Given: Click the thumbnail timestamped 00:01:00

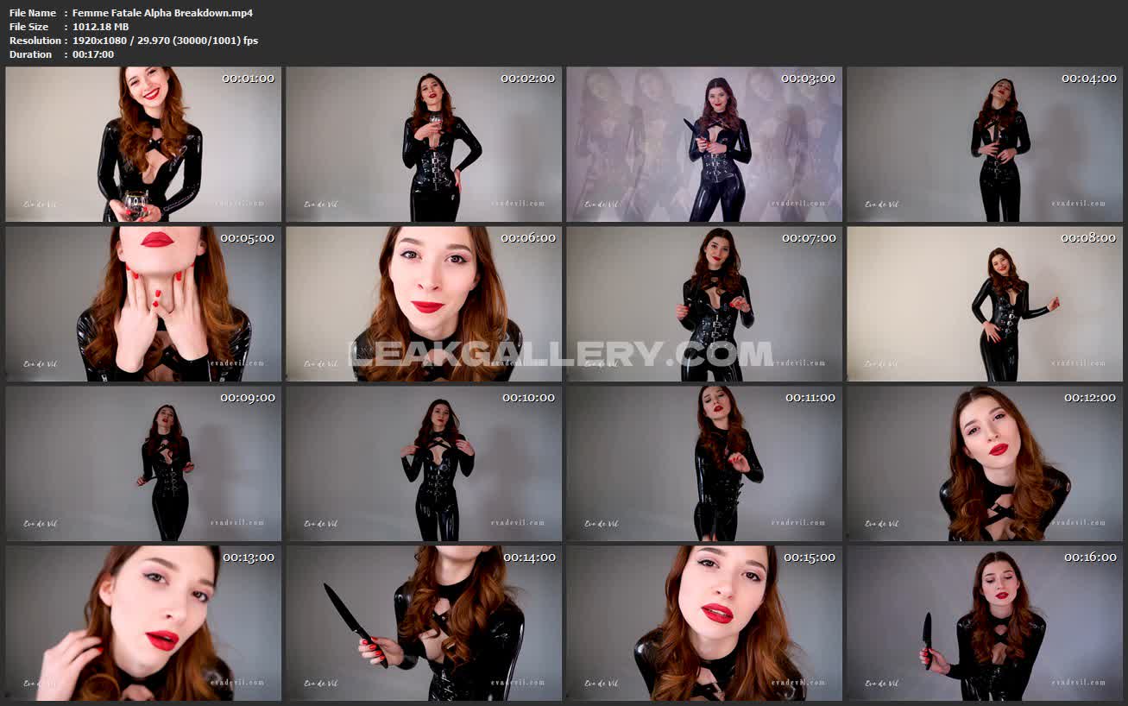Looking at the screenshot, I should tap(143, 144).
